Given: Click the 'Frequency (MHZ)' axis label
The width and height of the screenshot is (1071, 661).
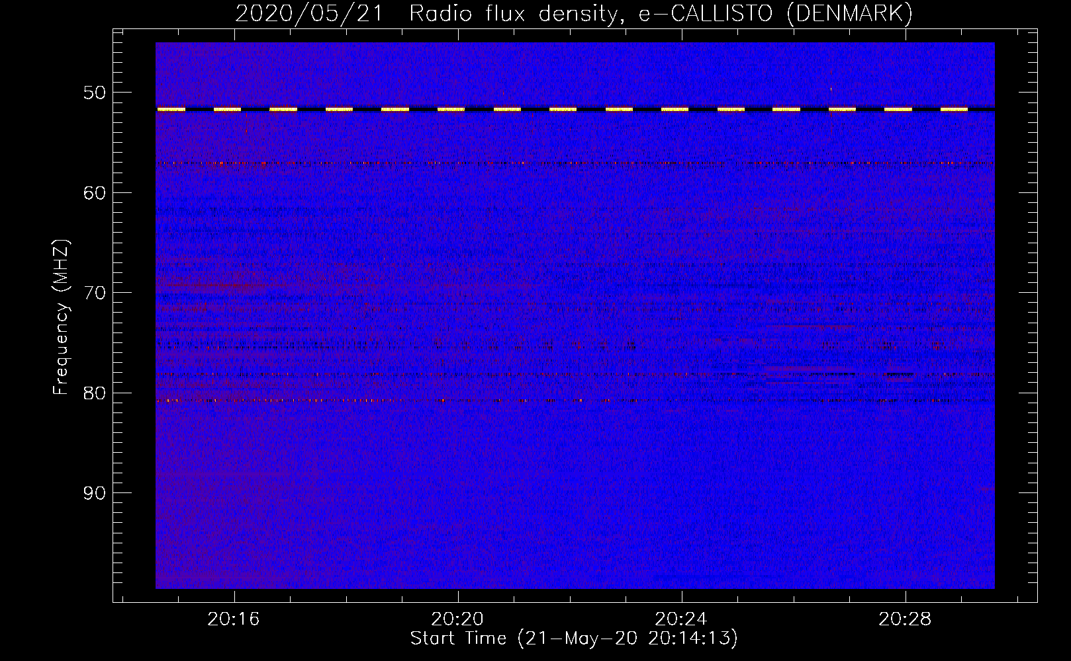Looking at the screenshot, I should [61, 317].
